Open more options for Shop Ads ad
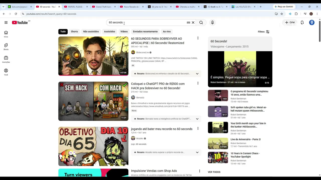This screenshot has width=321, height=180. [x=200, y=171]
